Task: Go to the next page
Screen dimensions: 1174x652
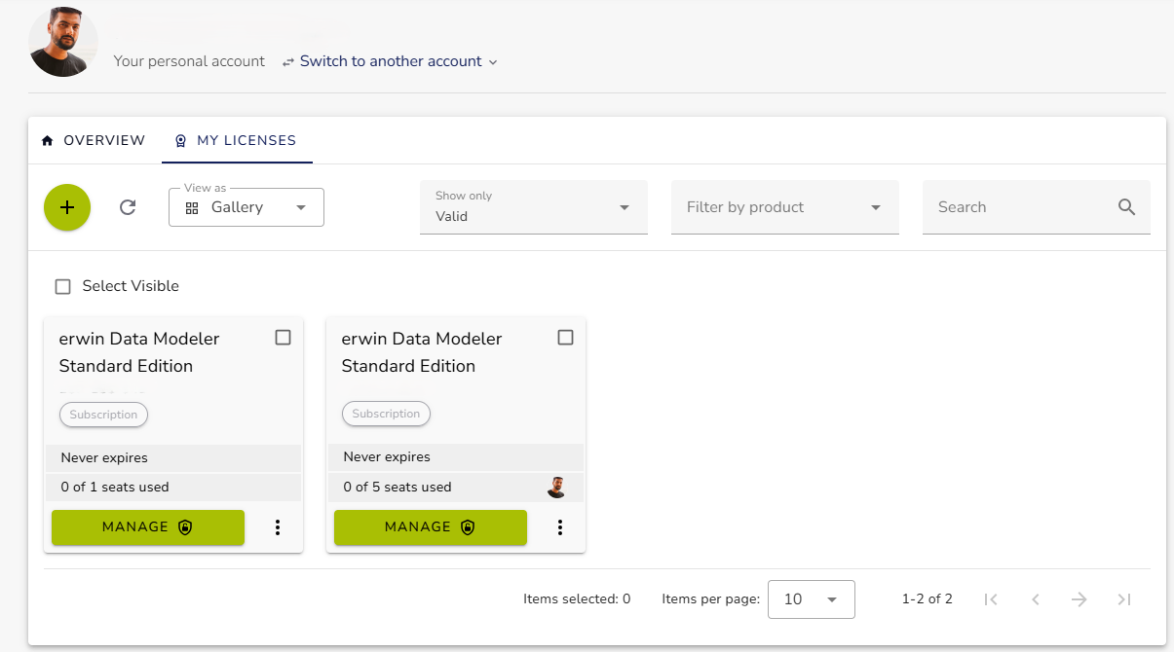Action: coord(1079,599)
